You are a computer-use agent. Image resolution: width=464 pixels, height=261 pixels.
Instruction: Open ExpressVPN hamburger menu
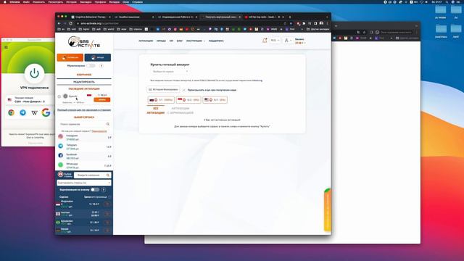point(6,47)
